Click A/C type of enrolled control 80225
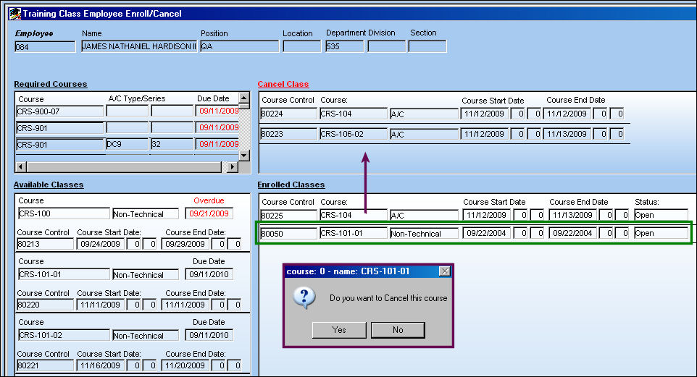This screenshot has height=377, width=697. [x=424, y=216]
